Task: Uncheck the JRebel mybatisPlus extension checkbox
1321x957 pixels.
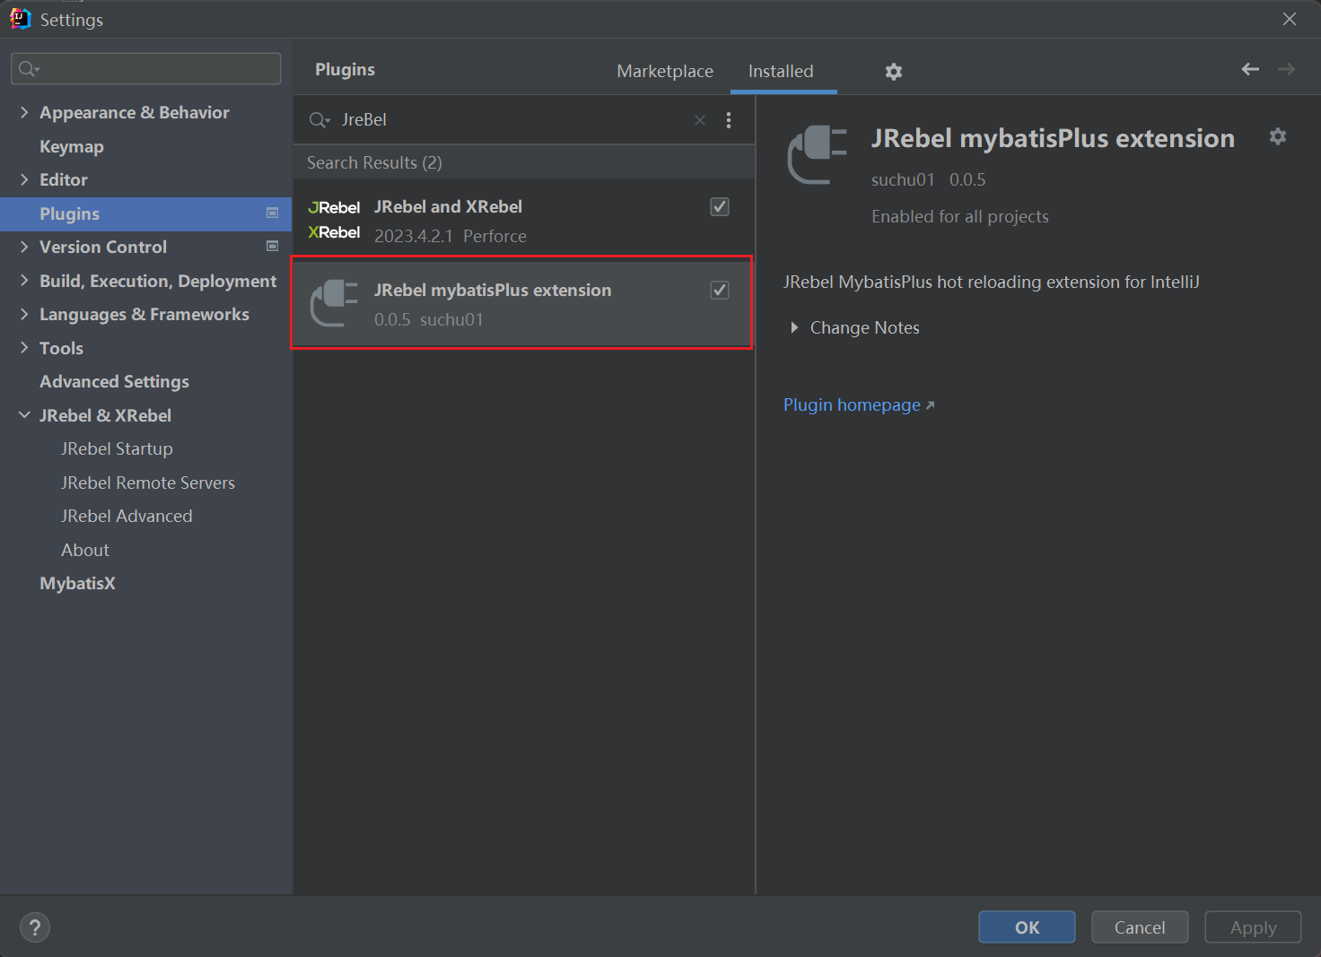Action: pos(720,291)
